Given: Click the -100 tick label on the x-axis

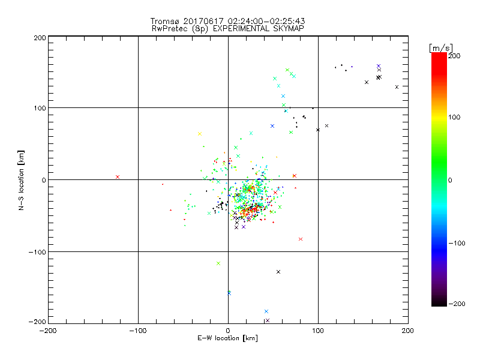Looking at the screenshot, I should (x=137, y=331).
